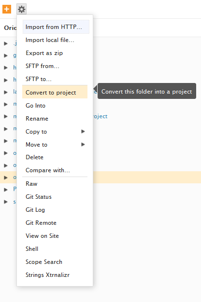Expand the last folder starting with s

pos(6,202)
